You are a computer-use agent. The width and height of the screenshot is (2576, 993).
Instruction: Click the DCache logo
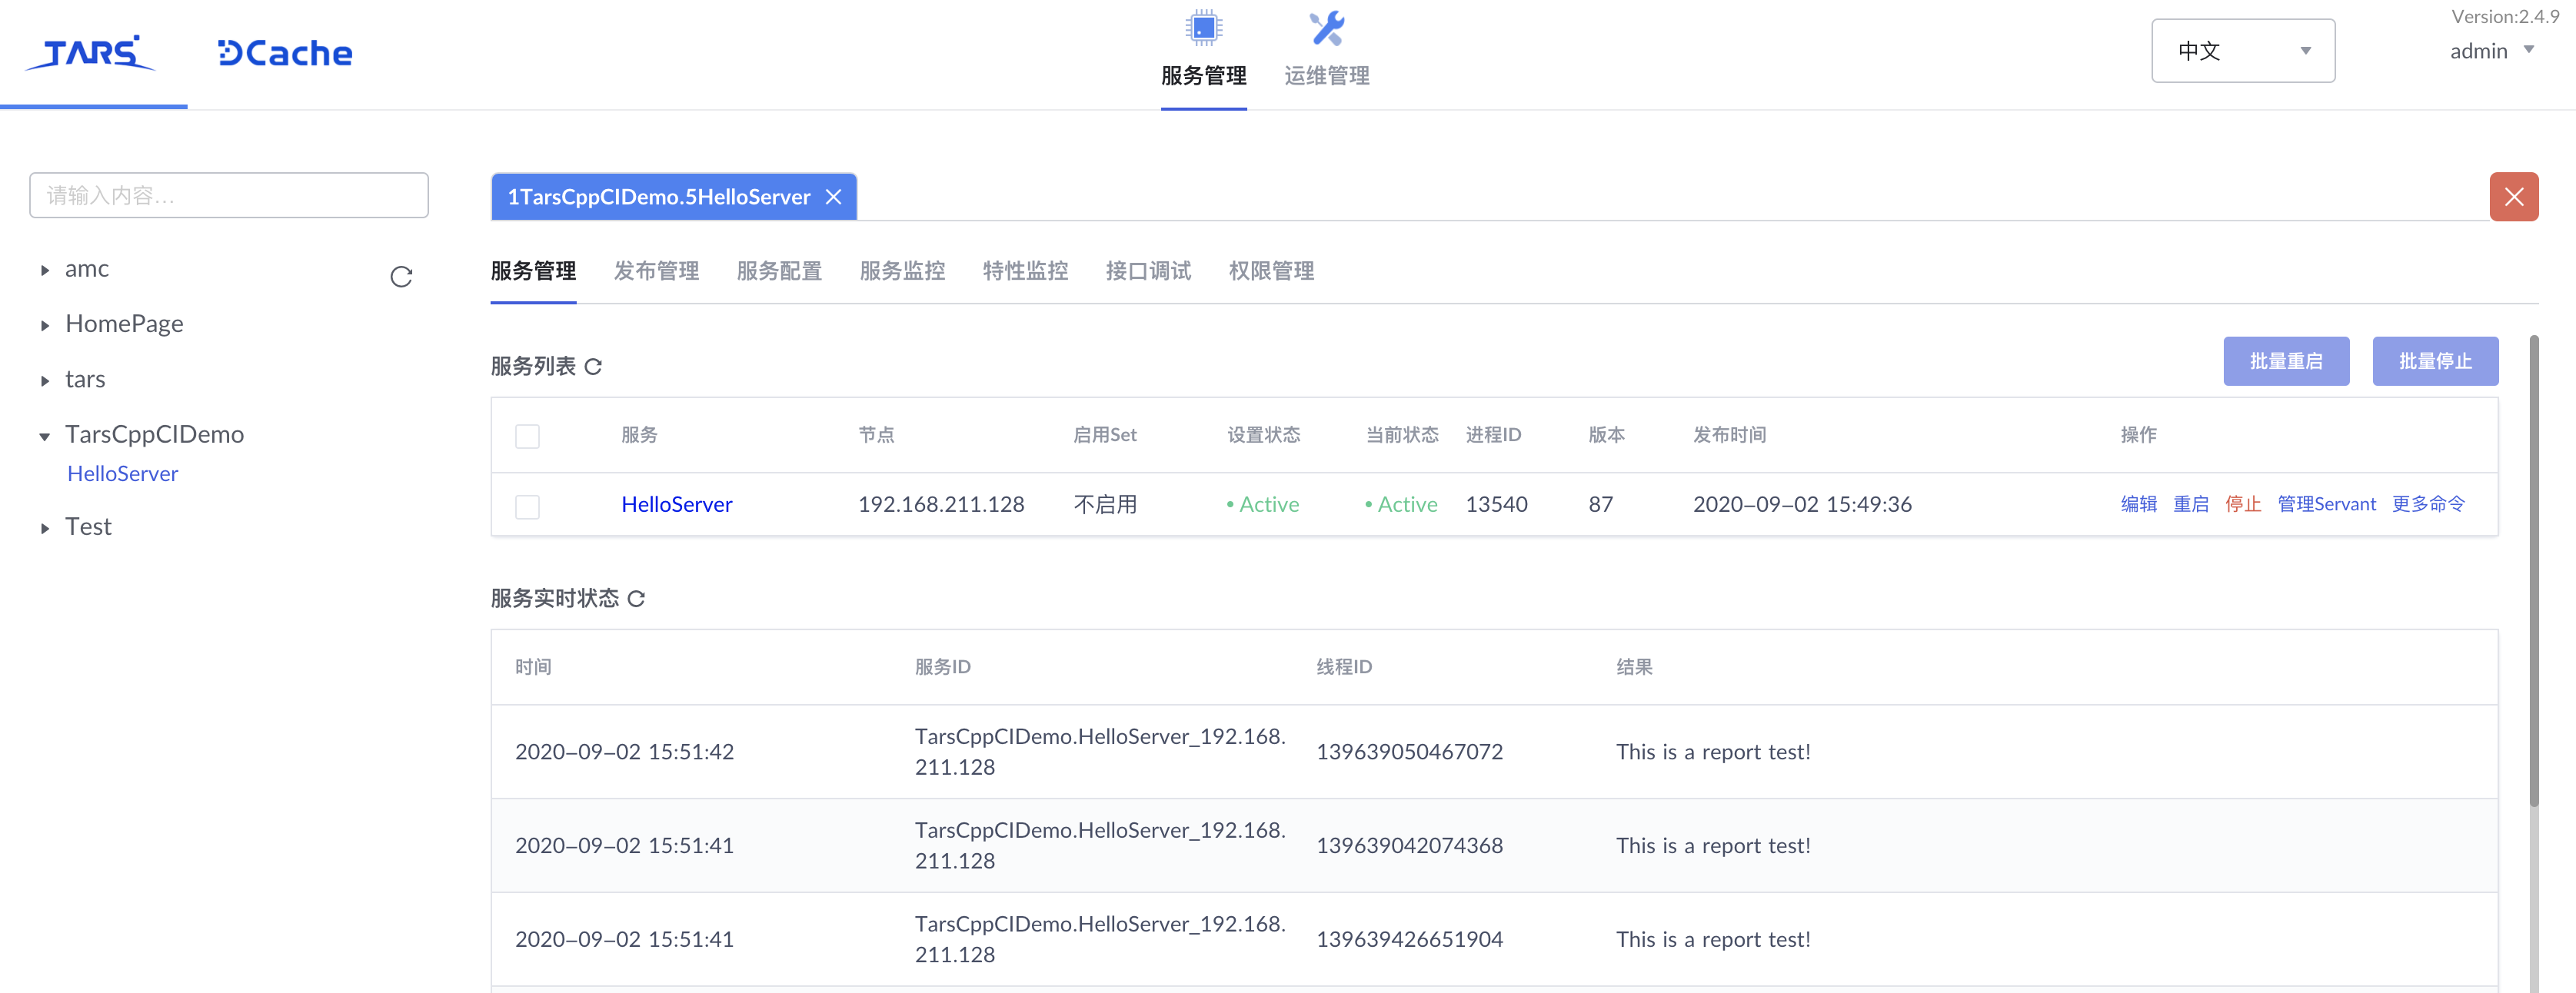point(284,52)
